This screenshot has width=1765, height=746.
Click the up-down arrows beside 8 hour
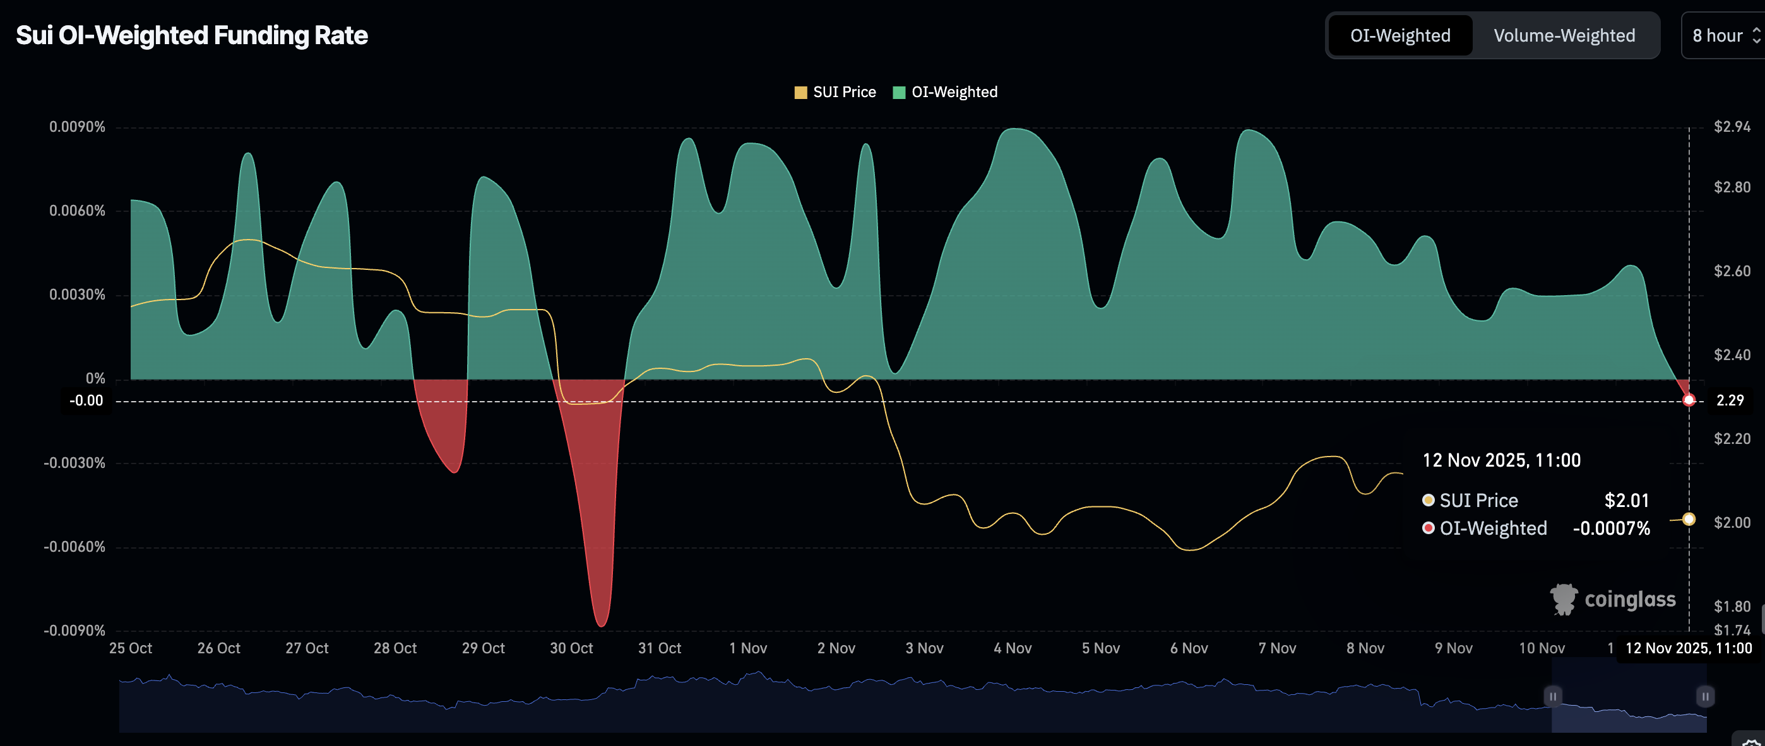pyautogui.click(x=1756, y=35)
